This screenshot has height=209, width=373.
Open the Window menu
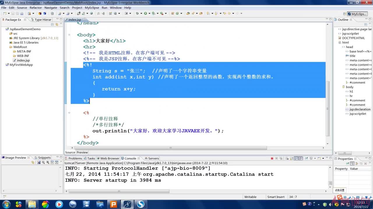(116, 8)
